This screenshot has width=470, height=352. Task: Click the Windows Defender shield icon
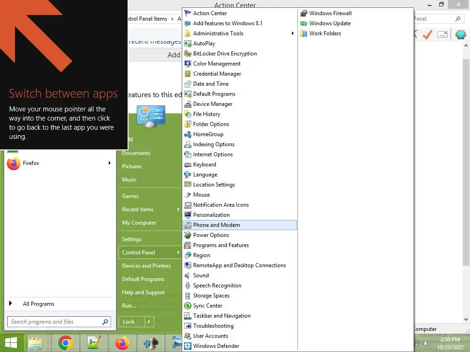[188, 346]
